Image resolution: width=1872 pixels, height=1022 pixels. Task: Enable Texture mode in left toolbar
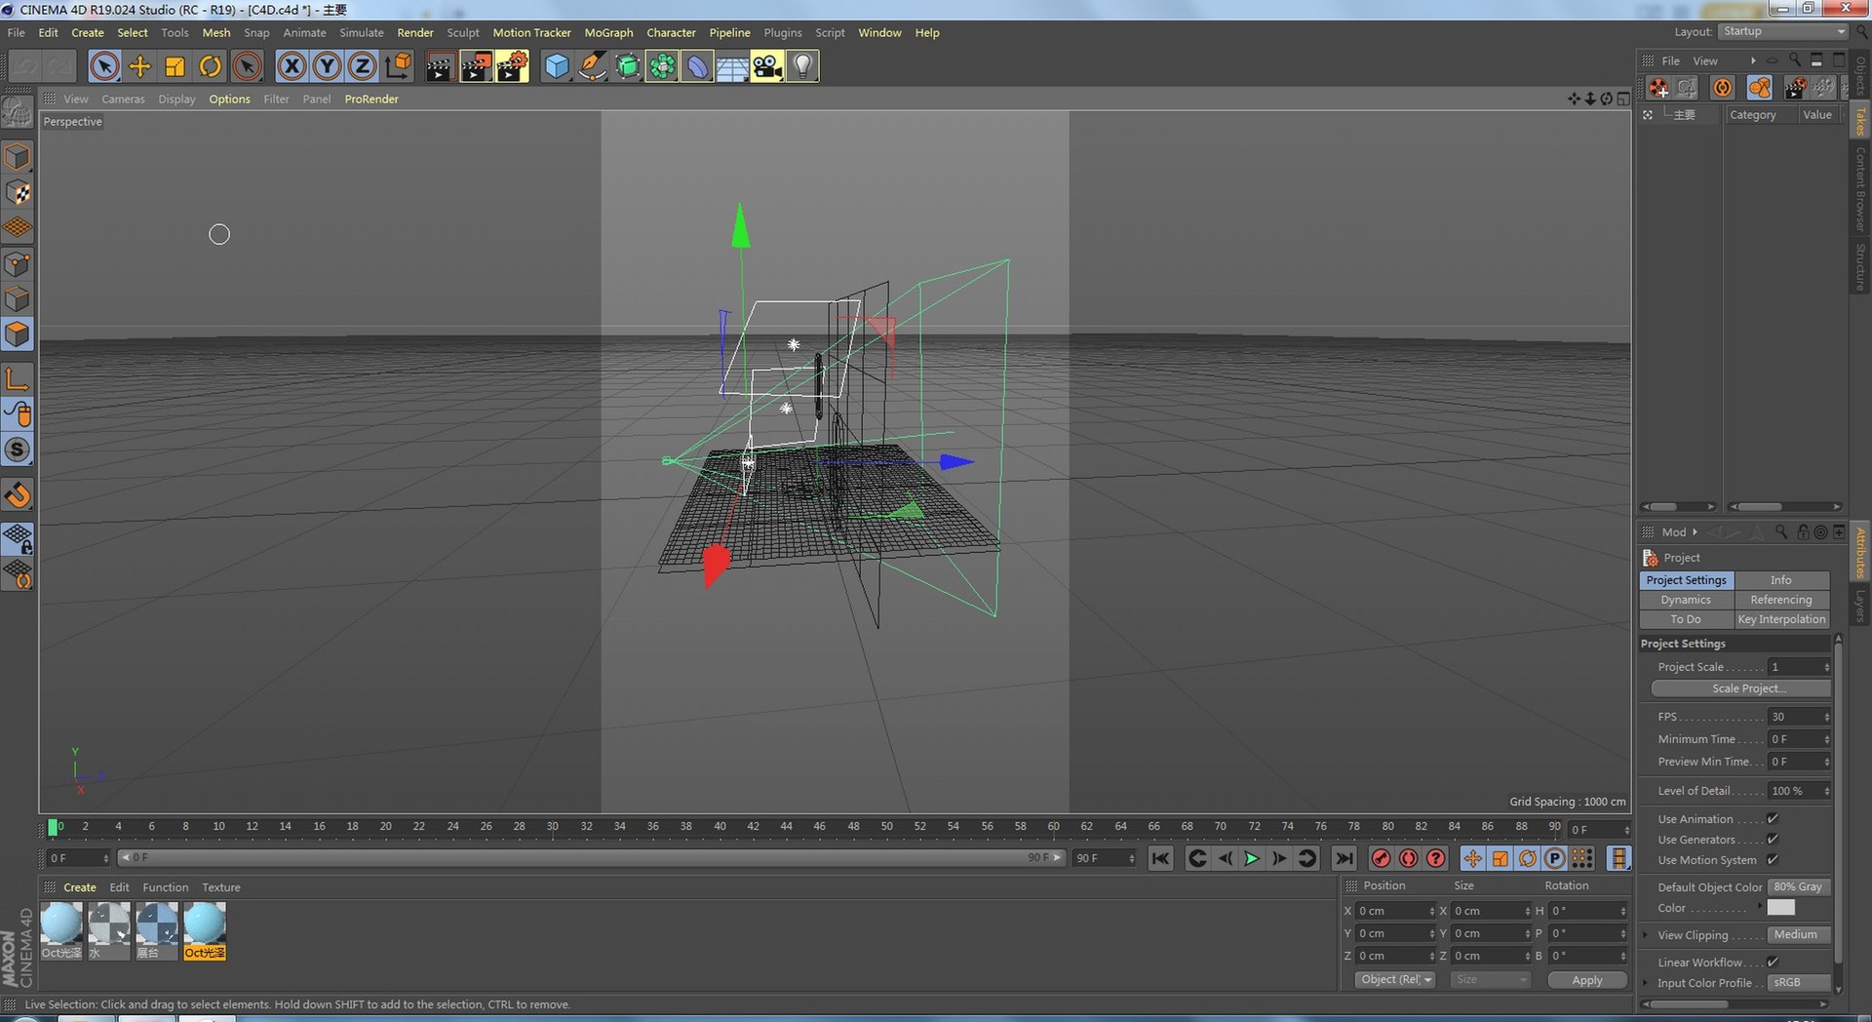(x=18, y=193)
